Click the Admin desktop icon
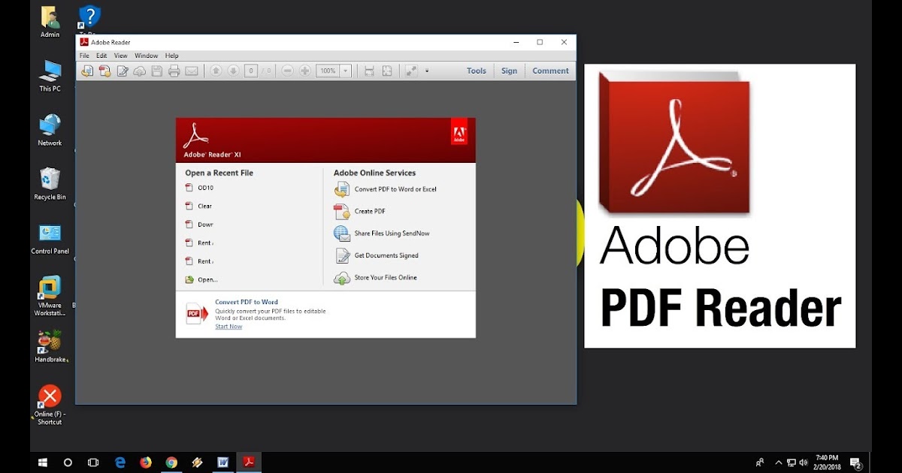Image resolution: width=902 pixels, height=473 pixels. click(50, 23)
